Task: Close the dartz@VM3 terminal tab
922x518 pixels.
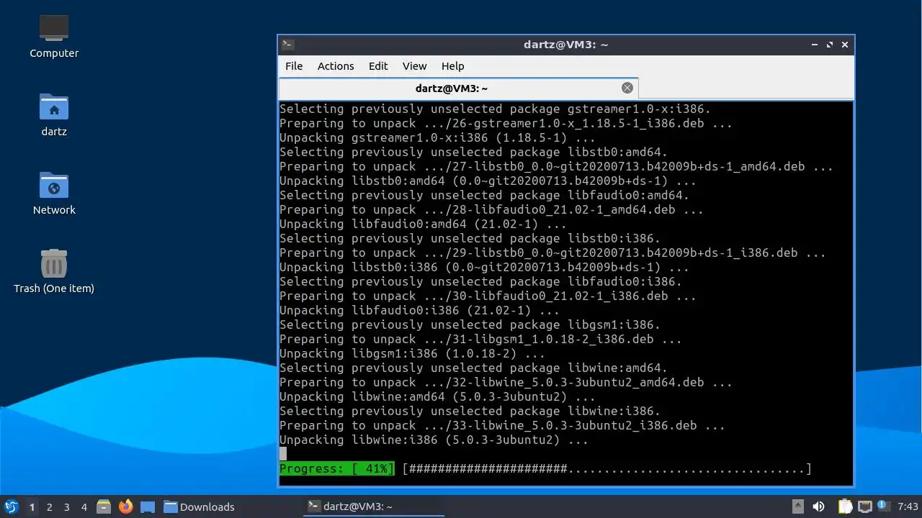Action: click(627, 88)
